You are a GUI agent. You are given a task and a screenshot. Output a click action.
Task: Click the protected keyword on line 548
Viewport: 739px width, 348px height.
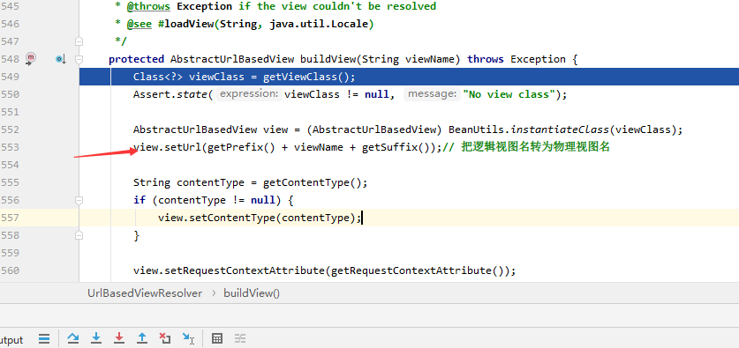(136, 59)
